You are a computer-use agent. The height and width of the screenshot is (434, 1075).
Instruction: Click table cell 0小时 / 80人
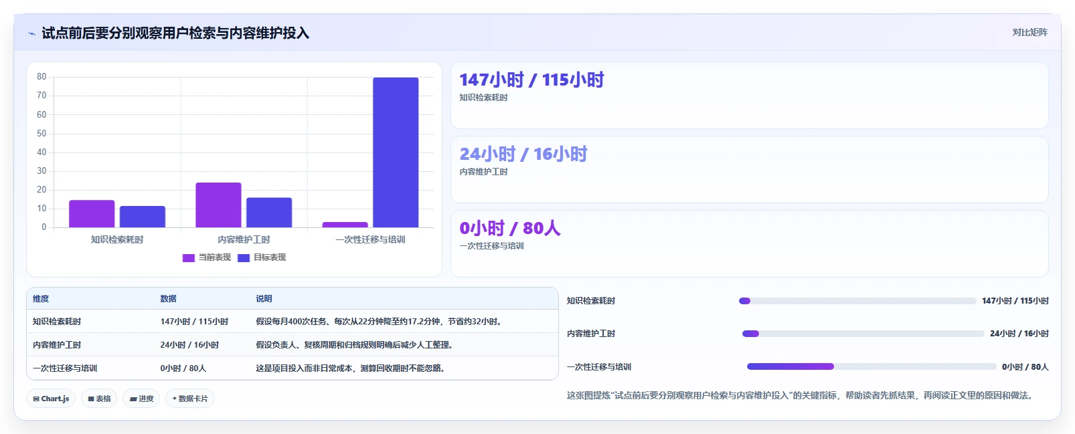tap(183, 368)
